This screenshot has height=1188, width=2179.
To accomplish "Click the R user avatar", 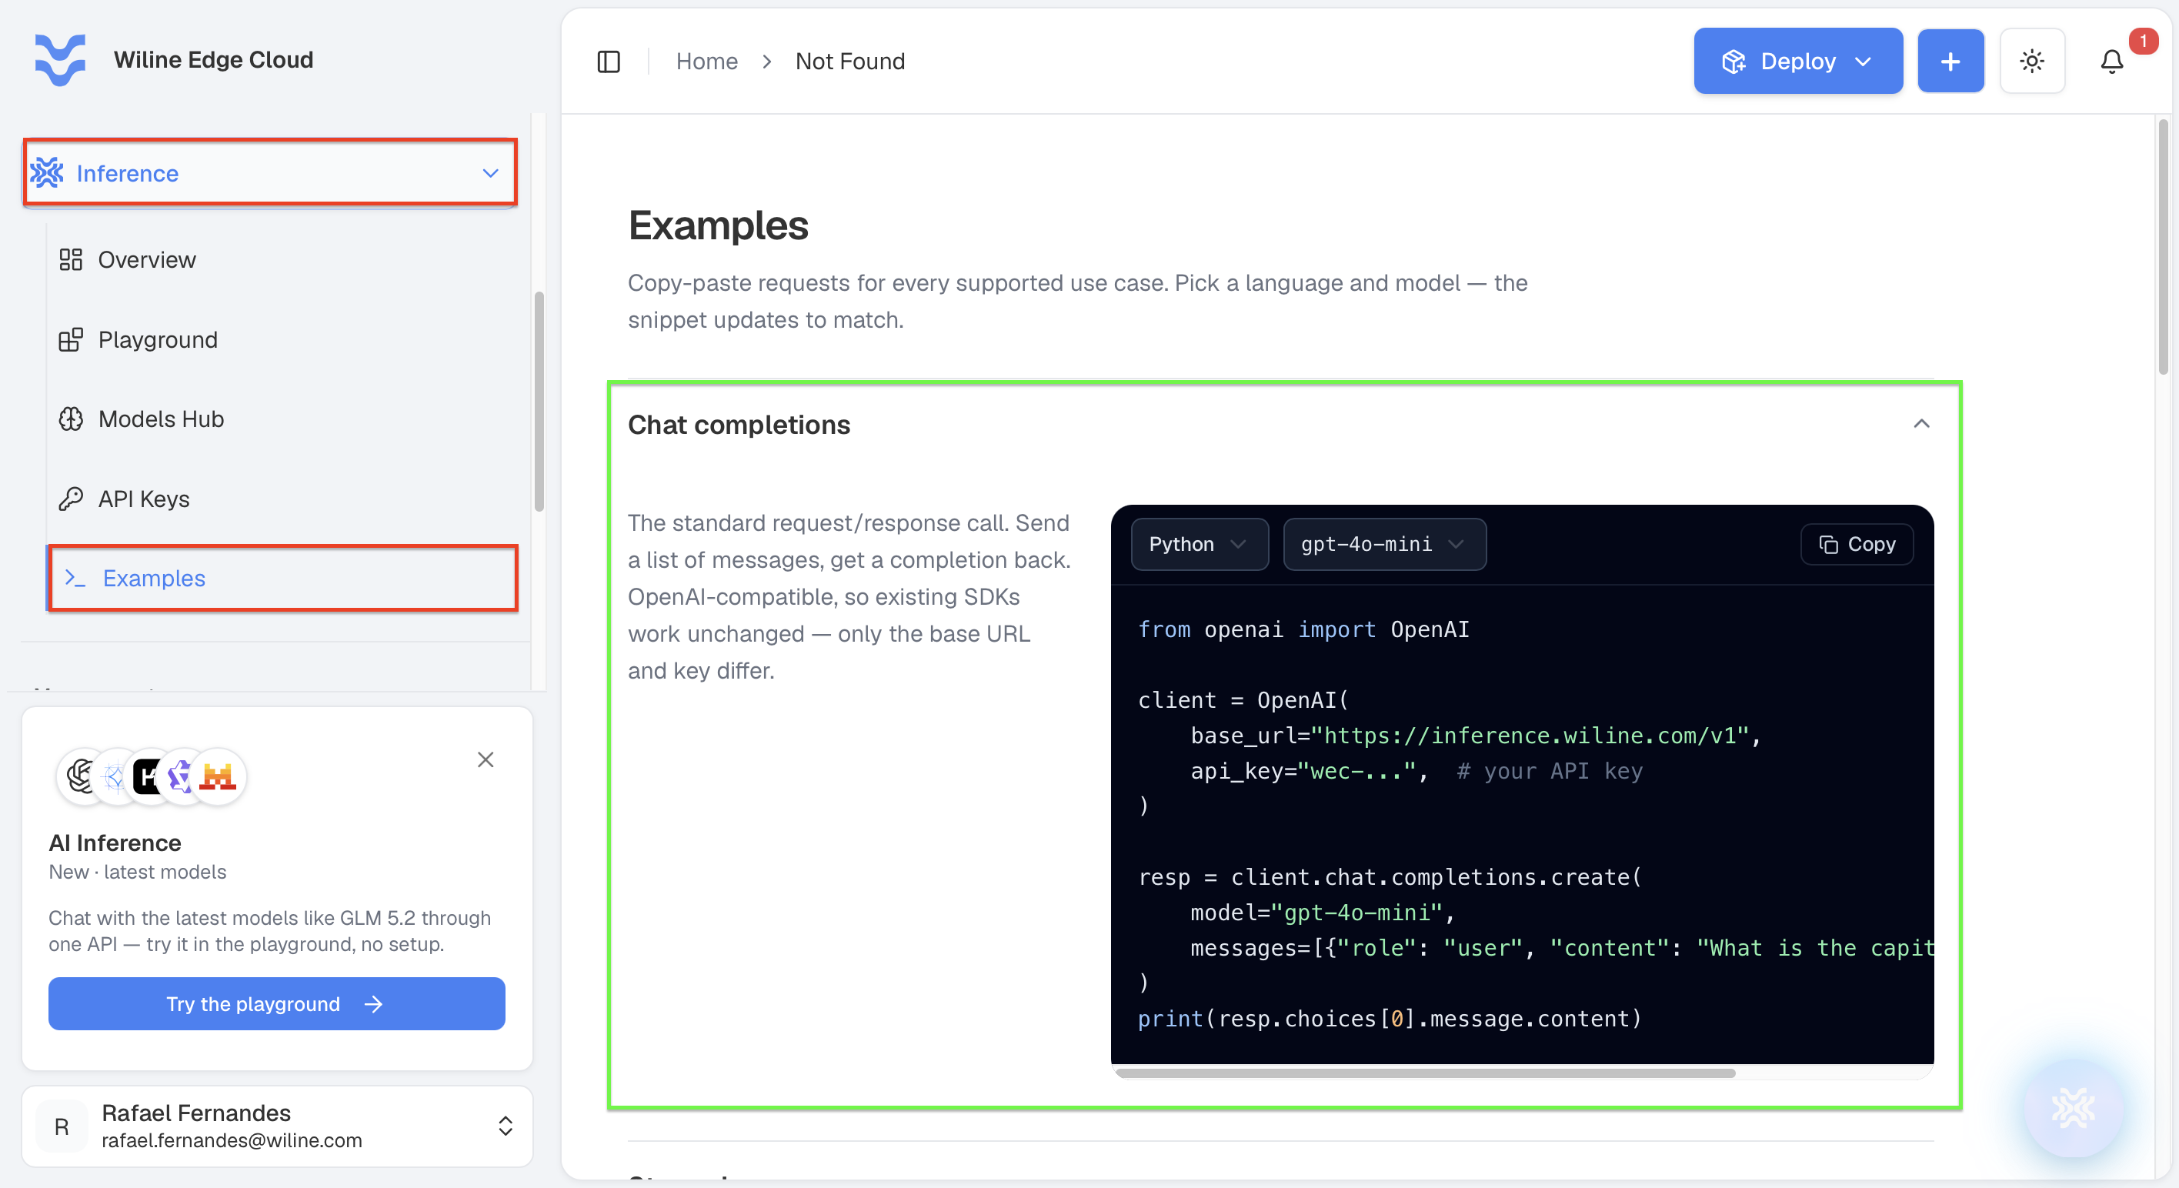I will (x=62, y=1126).
